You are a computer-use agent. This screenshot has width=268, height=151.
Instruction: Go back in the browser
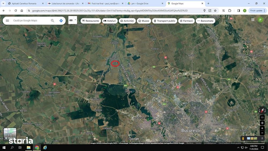tap(4, 11)
